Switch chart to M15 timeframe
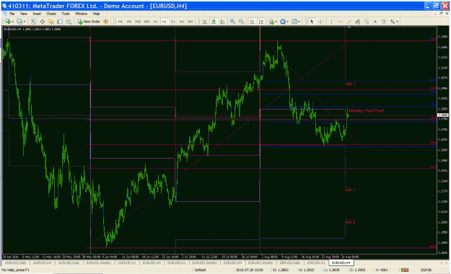This screenshot has width=451, height=274. [138, 22]
